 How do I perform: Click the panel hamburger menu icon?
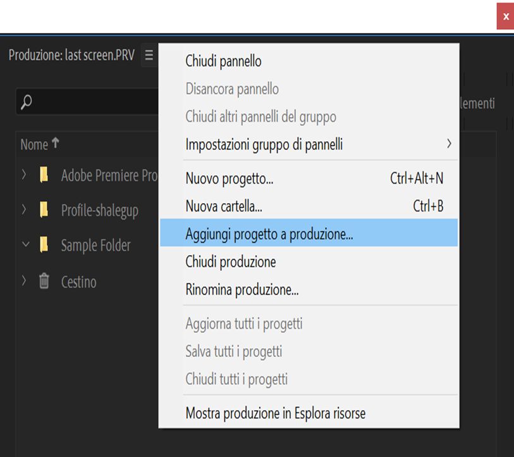[x=149, y=55]
